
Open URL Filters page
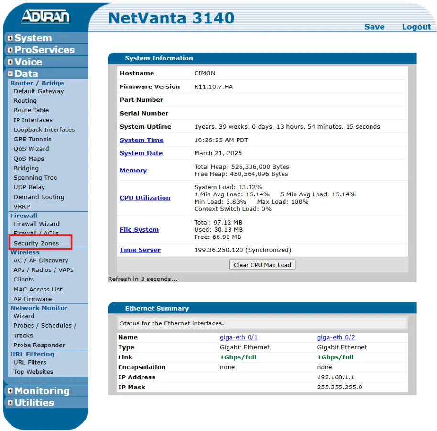coord(30,362)
